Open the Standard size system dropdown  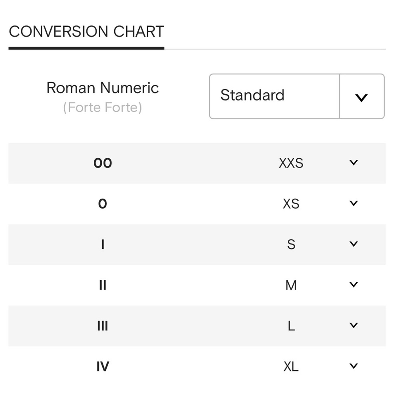point(297,96)
